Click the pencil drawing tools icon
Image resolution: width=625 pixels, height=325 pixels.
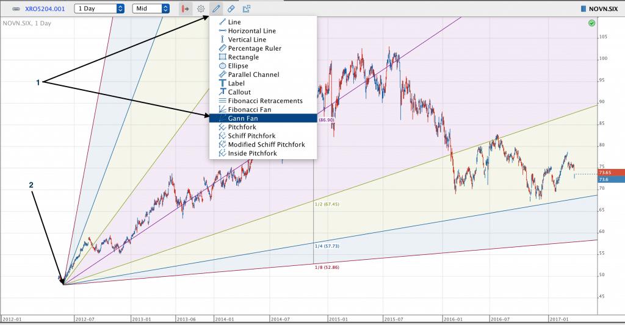tap(216, 9)
